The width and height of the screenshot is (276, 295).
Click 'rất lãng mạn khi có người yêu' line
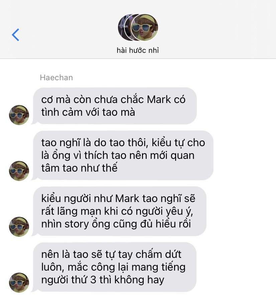117,211
